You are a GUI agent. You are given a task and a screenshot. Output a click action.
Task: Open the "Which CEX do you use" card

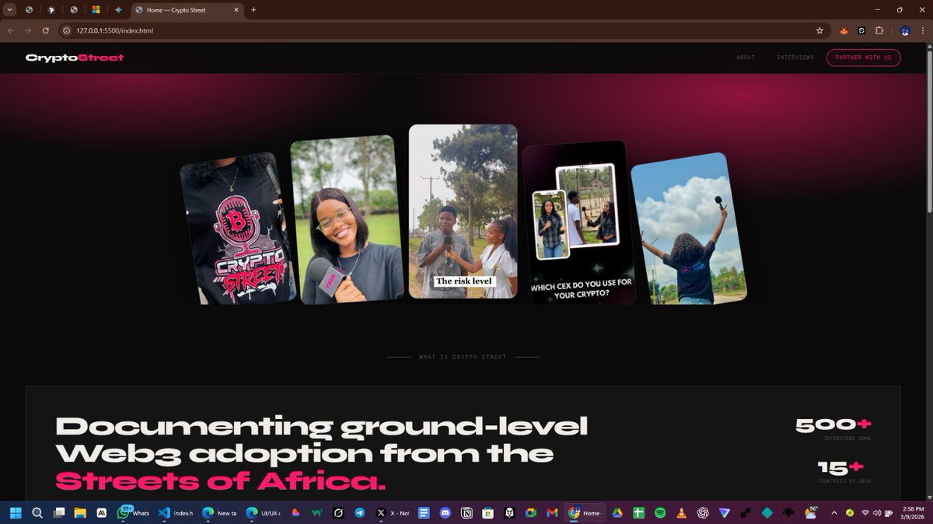(578, 222)
